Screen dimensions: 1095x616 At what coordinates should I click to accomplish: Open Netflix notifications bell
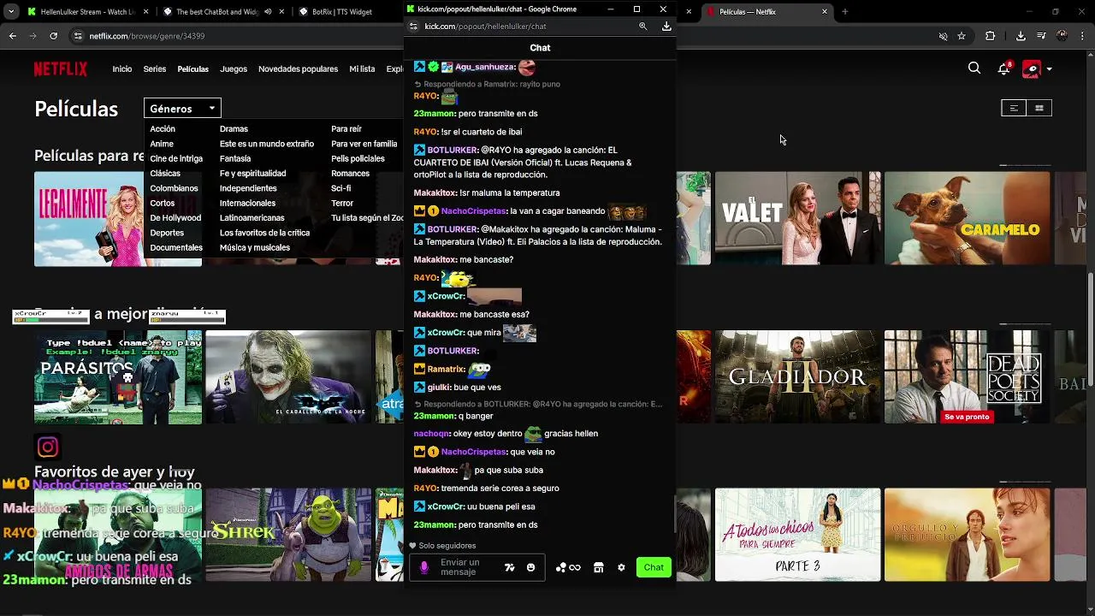1004,68
